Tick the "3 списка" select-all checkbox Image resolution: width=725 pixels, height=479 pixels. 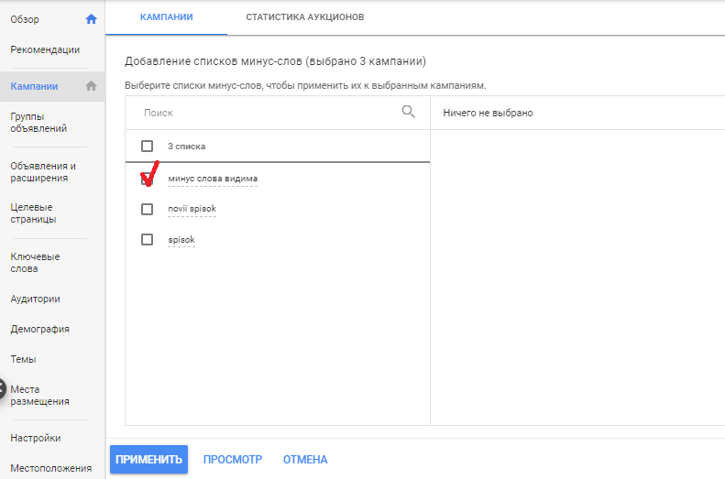pyautogui.click(x=147, y=146)
